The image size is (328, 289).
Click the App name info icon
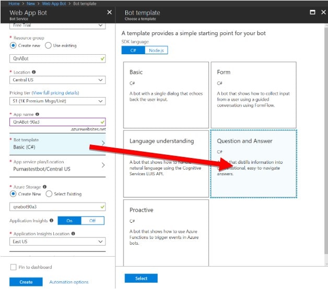coord(37,114)
